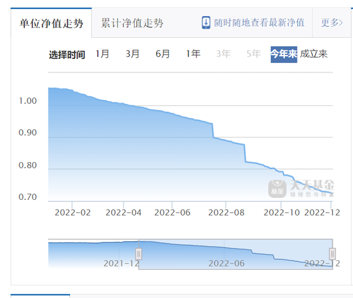Click the 2022-08 x-axis label

click(x=227, y=212)
